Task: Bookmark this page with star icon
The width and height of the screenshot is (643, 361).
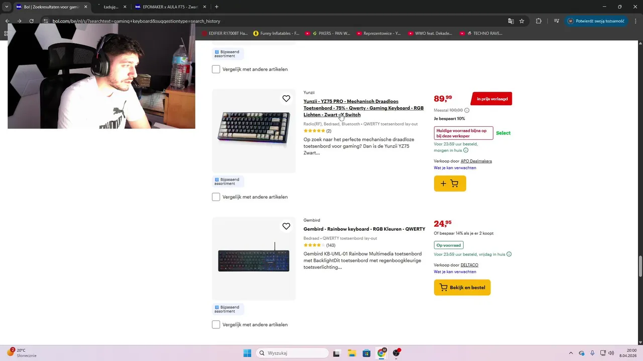Action: (x=522, y=21)
